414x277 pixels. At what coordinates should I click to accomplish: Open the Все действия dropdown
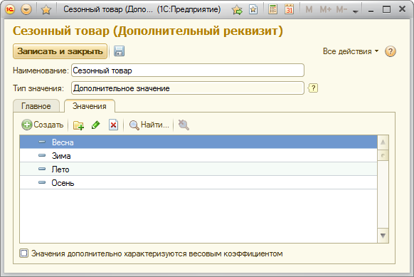click(351, 51)
